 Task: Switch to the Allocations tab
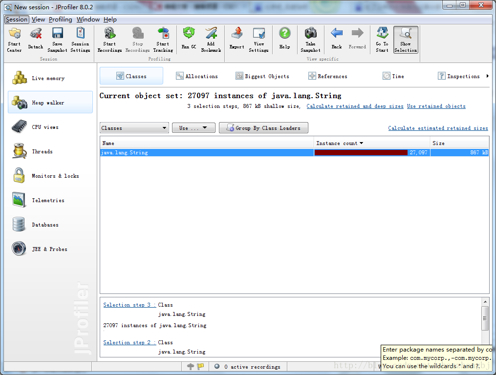click(197, 76)
